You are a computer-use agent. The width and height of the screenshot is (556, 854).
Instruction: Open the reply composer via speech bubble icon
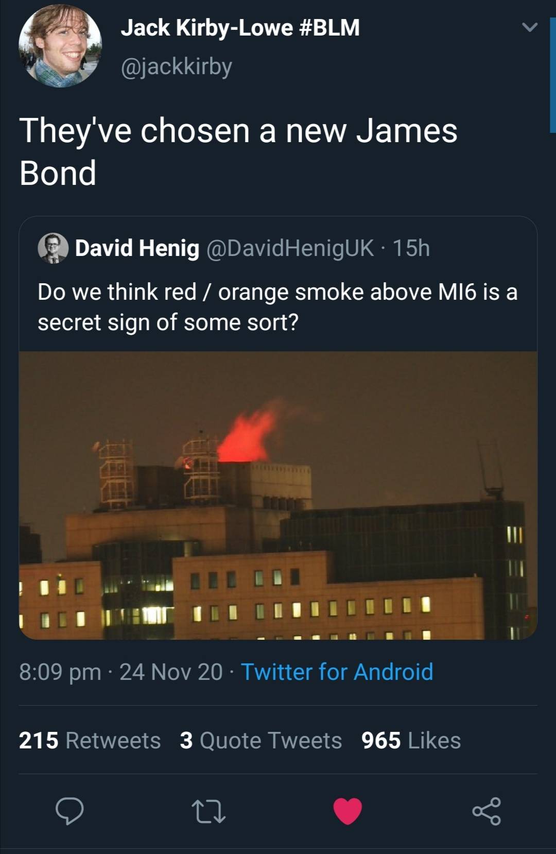coord(71,810)
